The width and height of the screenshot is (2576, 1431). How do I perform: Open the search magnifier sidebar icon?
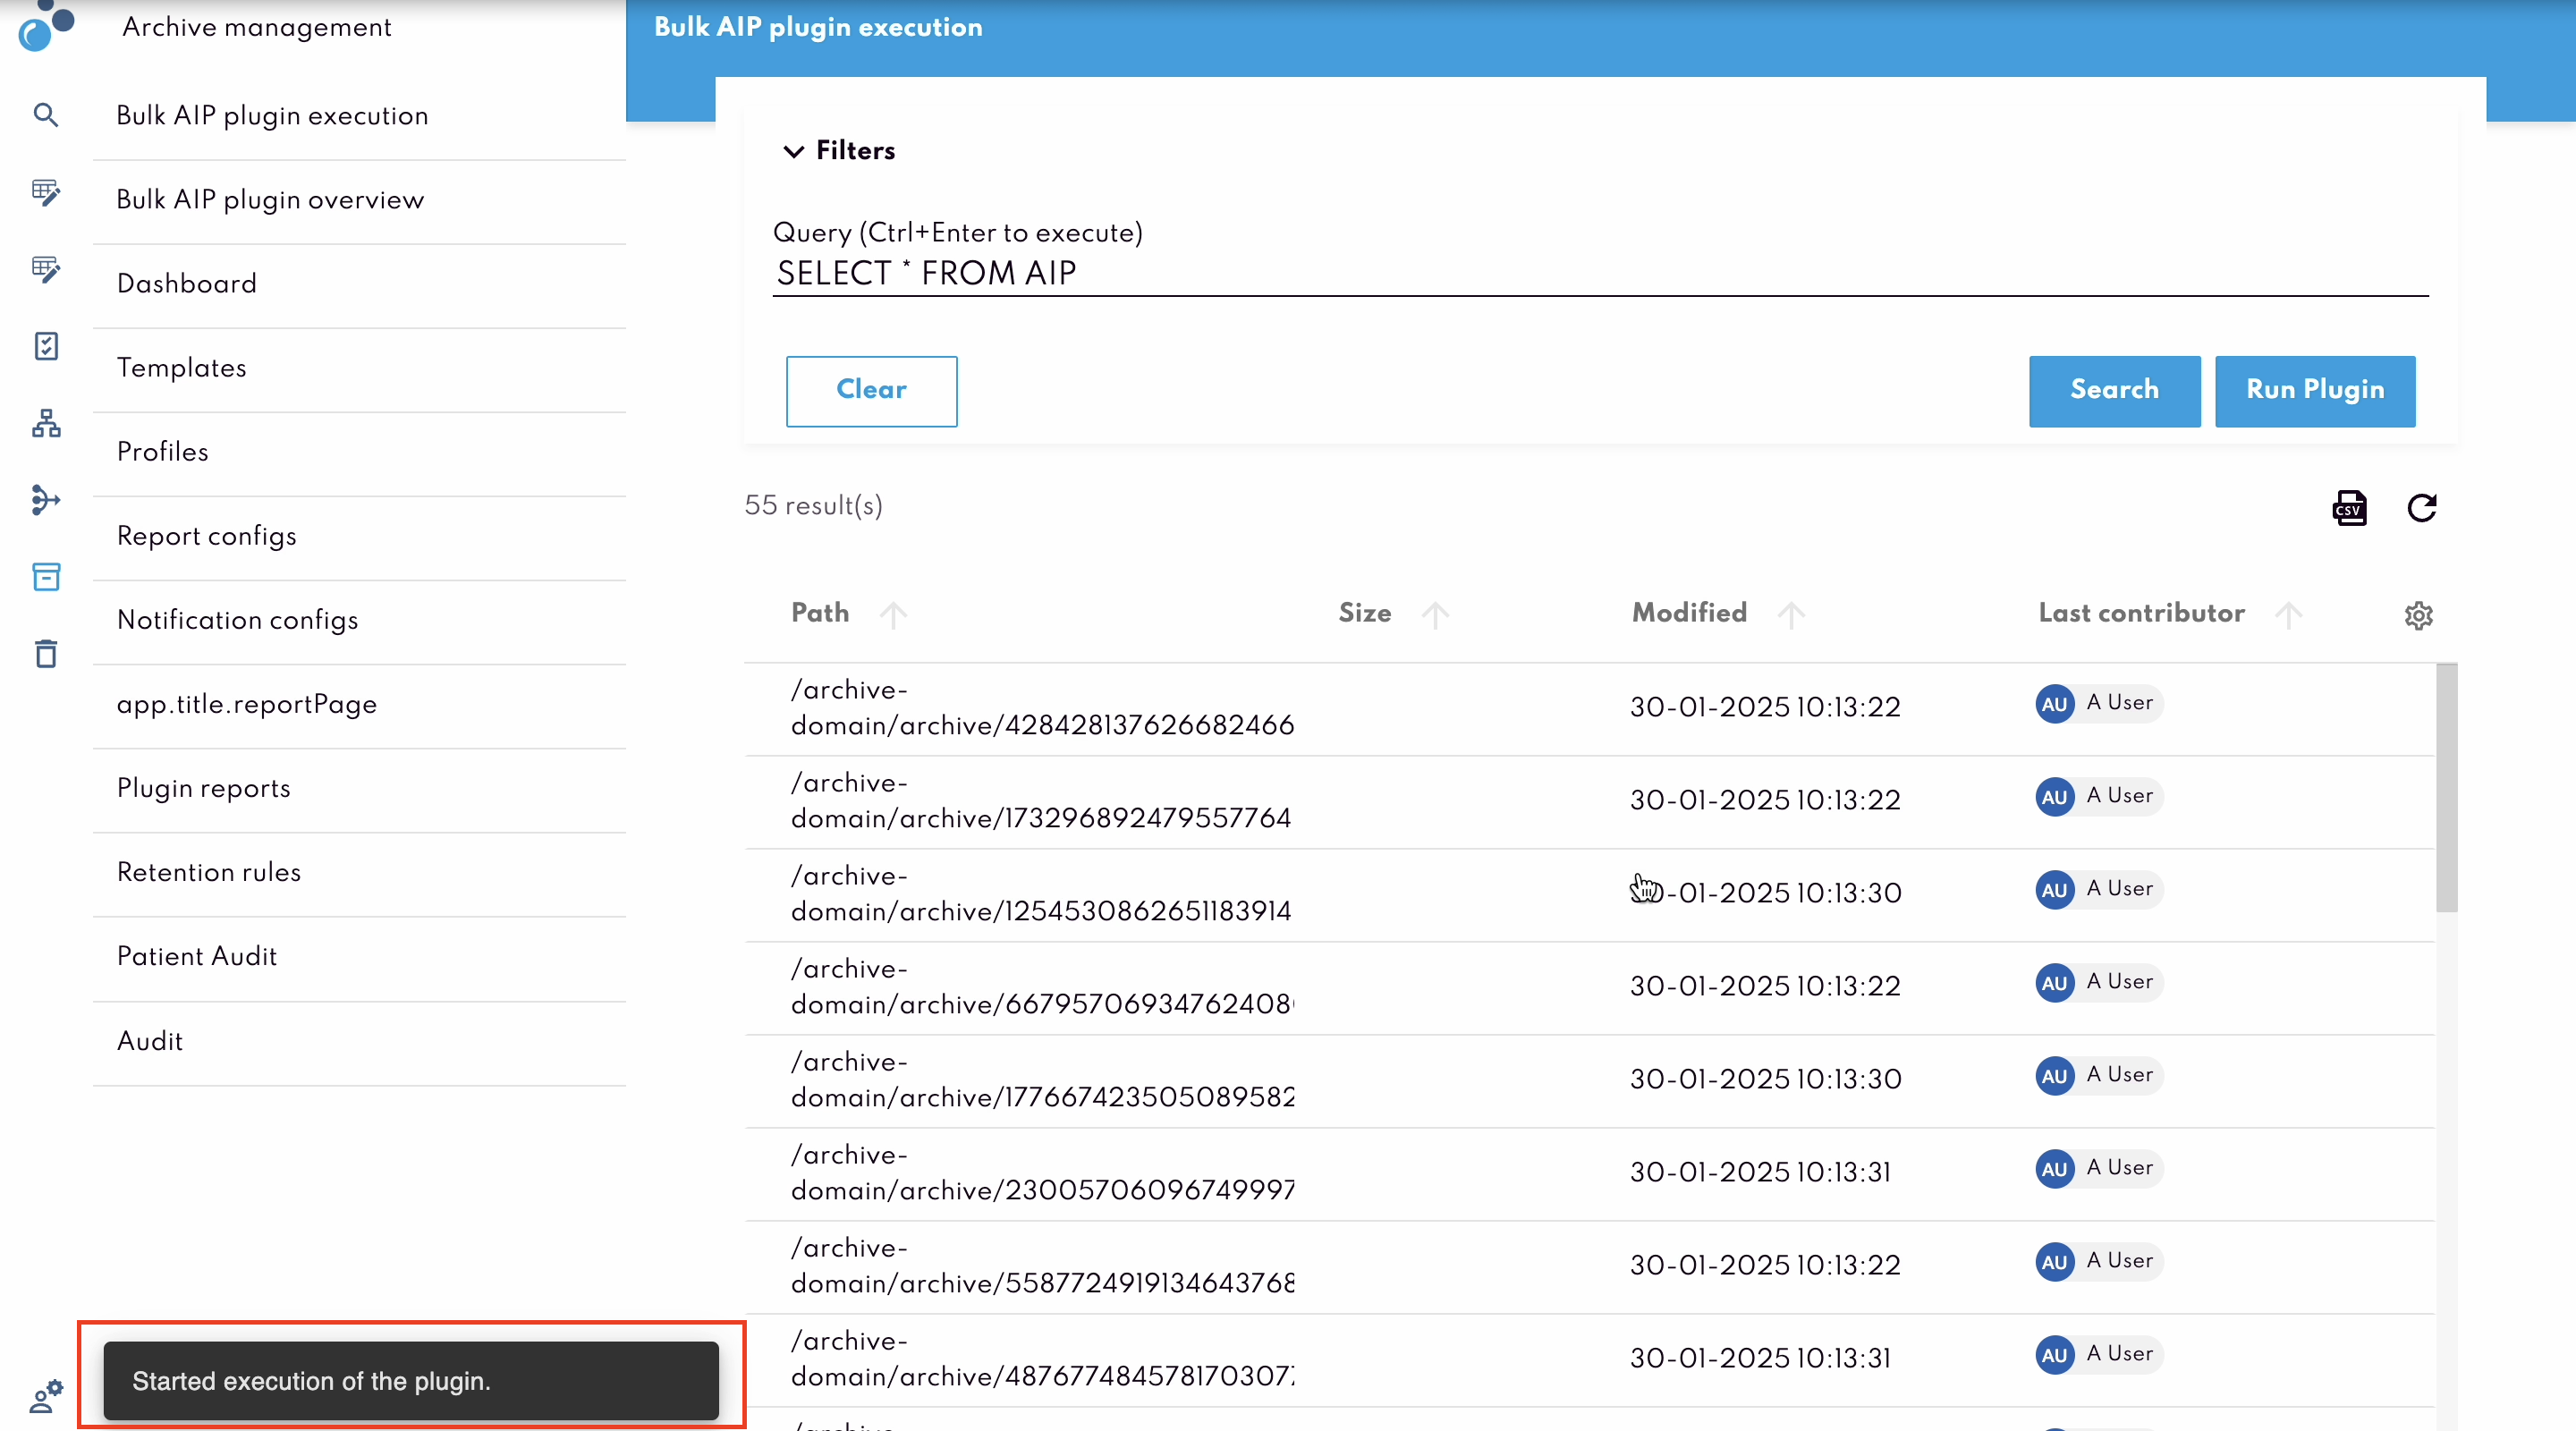[x=46, y=115]
